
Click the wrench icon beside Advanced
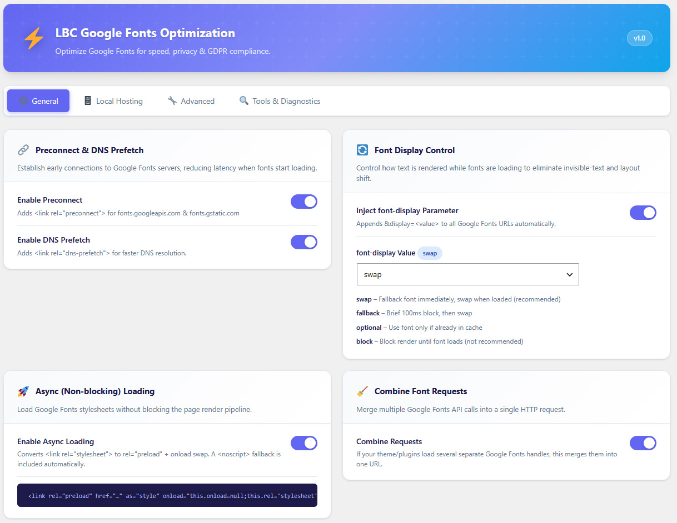point(172,101)
